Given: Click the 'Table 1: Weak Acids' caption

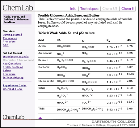Looking at the screenshot, I should (66, 33).
